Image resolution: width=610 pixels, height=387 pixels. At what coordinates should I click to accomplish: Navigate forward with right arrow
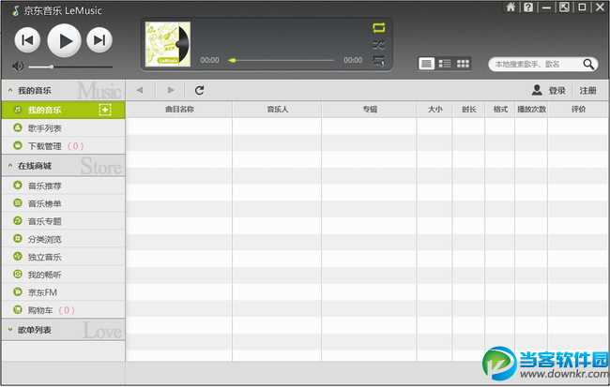click(x=171, y=90)
